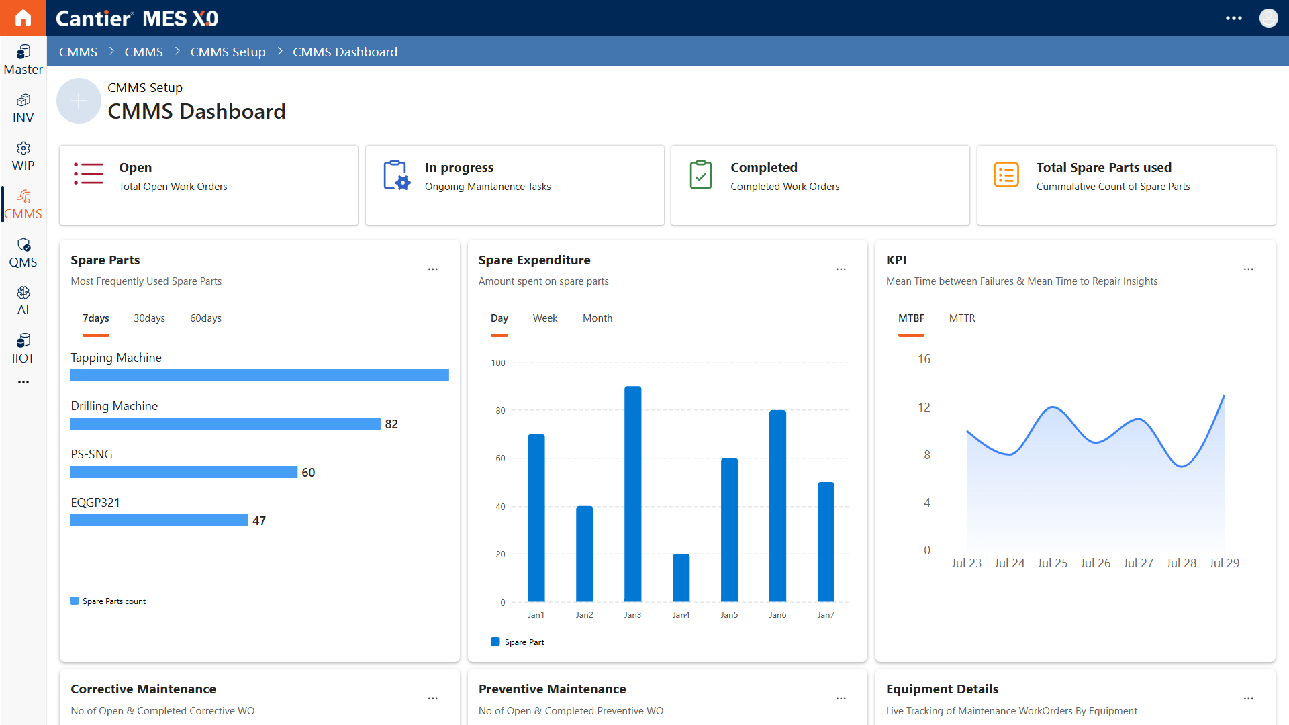Click the Drilling Machine bar
The image size is (1289, 725).
point(226,424)
